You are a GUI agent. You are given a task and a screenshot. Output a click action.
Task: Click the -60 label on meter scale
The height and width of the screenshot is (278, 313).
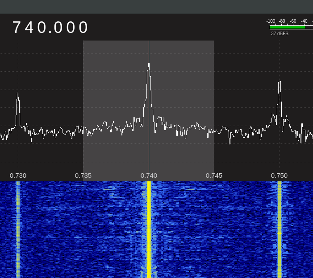[x=293, y=21]
